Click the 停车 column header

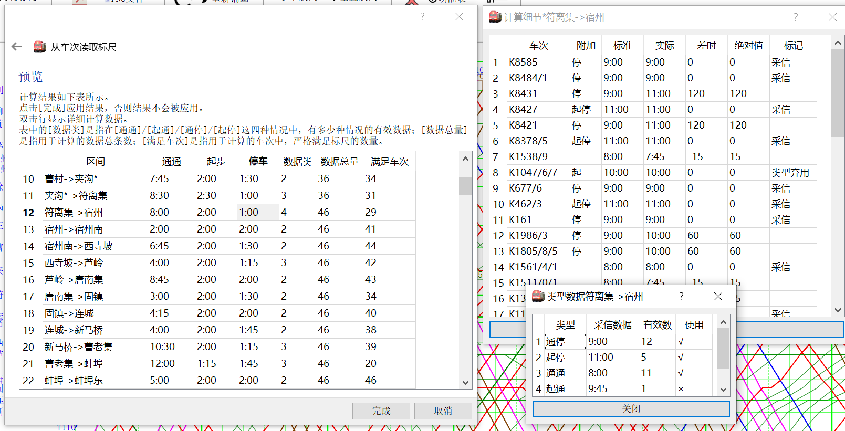pos(258,162)
